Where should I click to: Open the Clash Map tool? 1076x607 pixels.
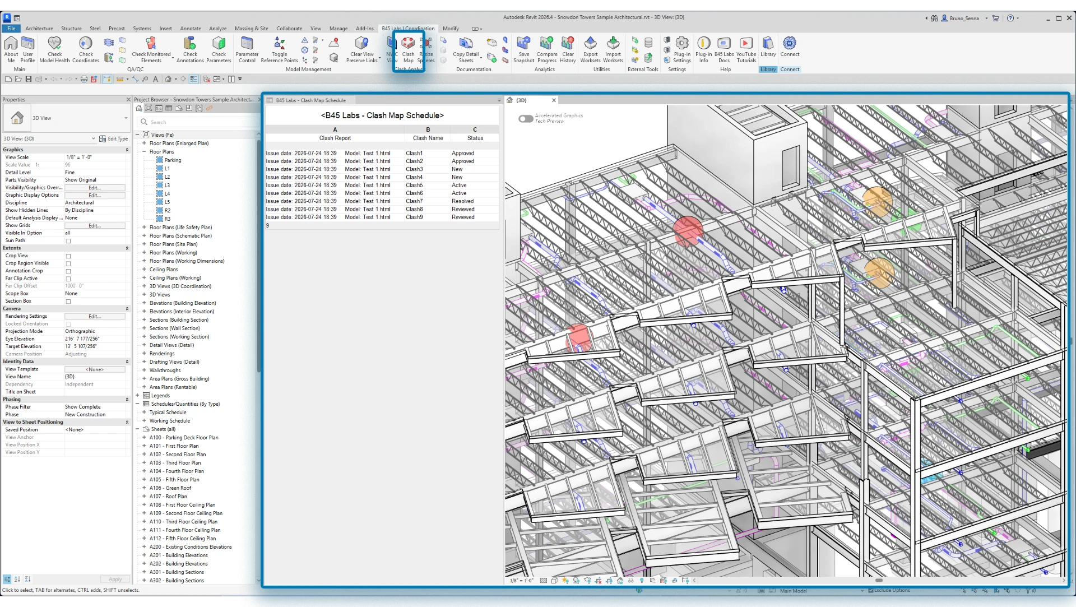click(408, 49)
